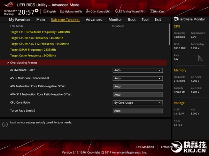Click Target Cache Frequency : 2400MHz text
The width and height of the screenshot is (209, 156).
pos(33,55)
